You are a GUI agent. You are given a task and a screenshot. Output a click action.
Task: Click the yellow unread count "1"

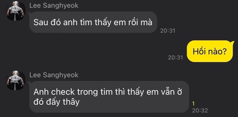pyautogui.click(x=193, y=104)
